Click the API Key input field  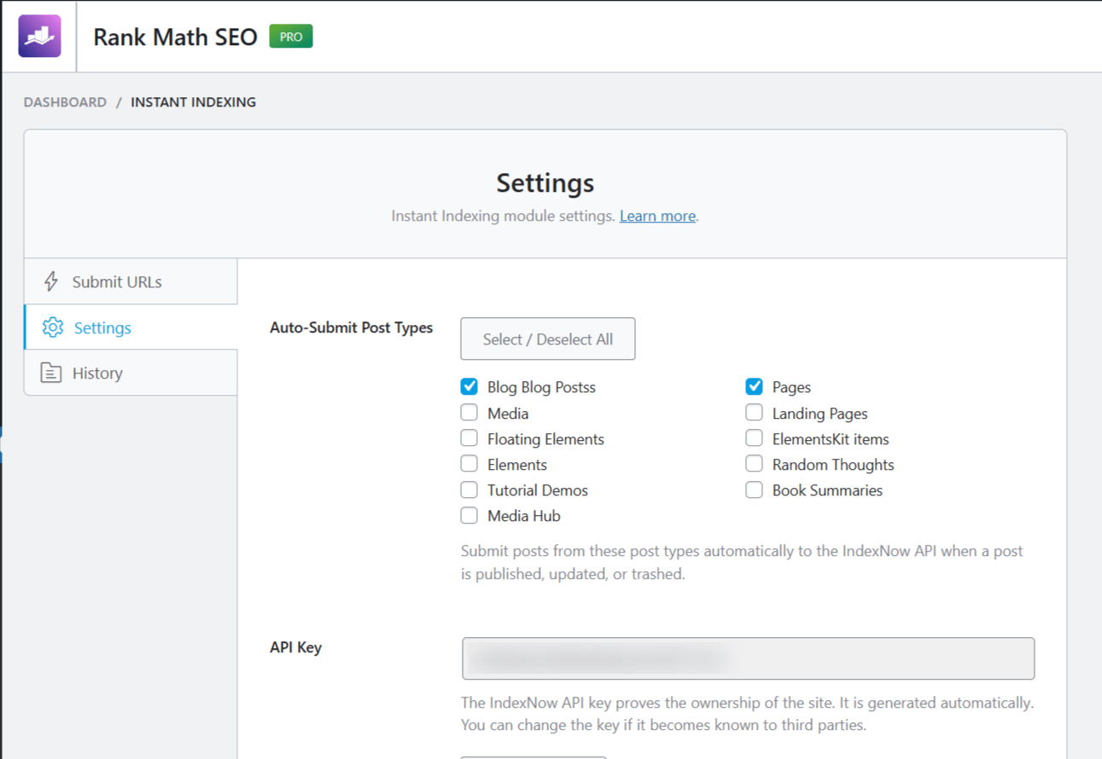tap(749, 658)
